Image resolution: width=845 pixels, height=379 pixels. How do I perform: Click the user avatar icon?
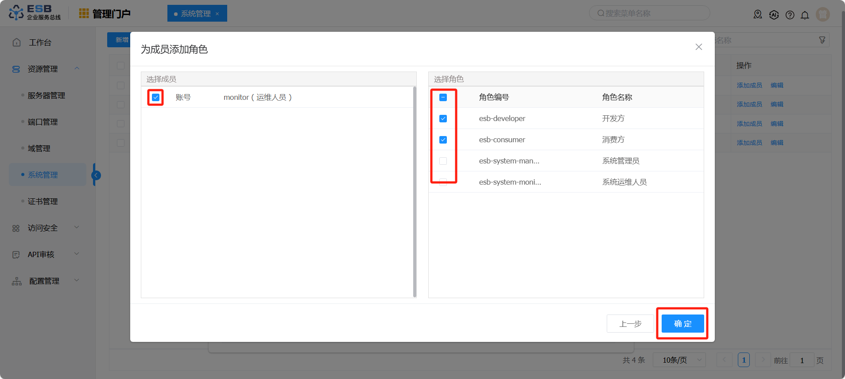[x=822, y=15]
